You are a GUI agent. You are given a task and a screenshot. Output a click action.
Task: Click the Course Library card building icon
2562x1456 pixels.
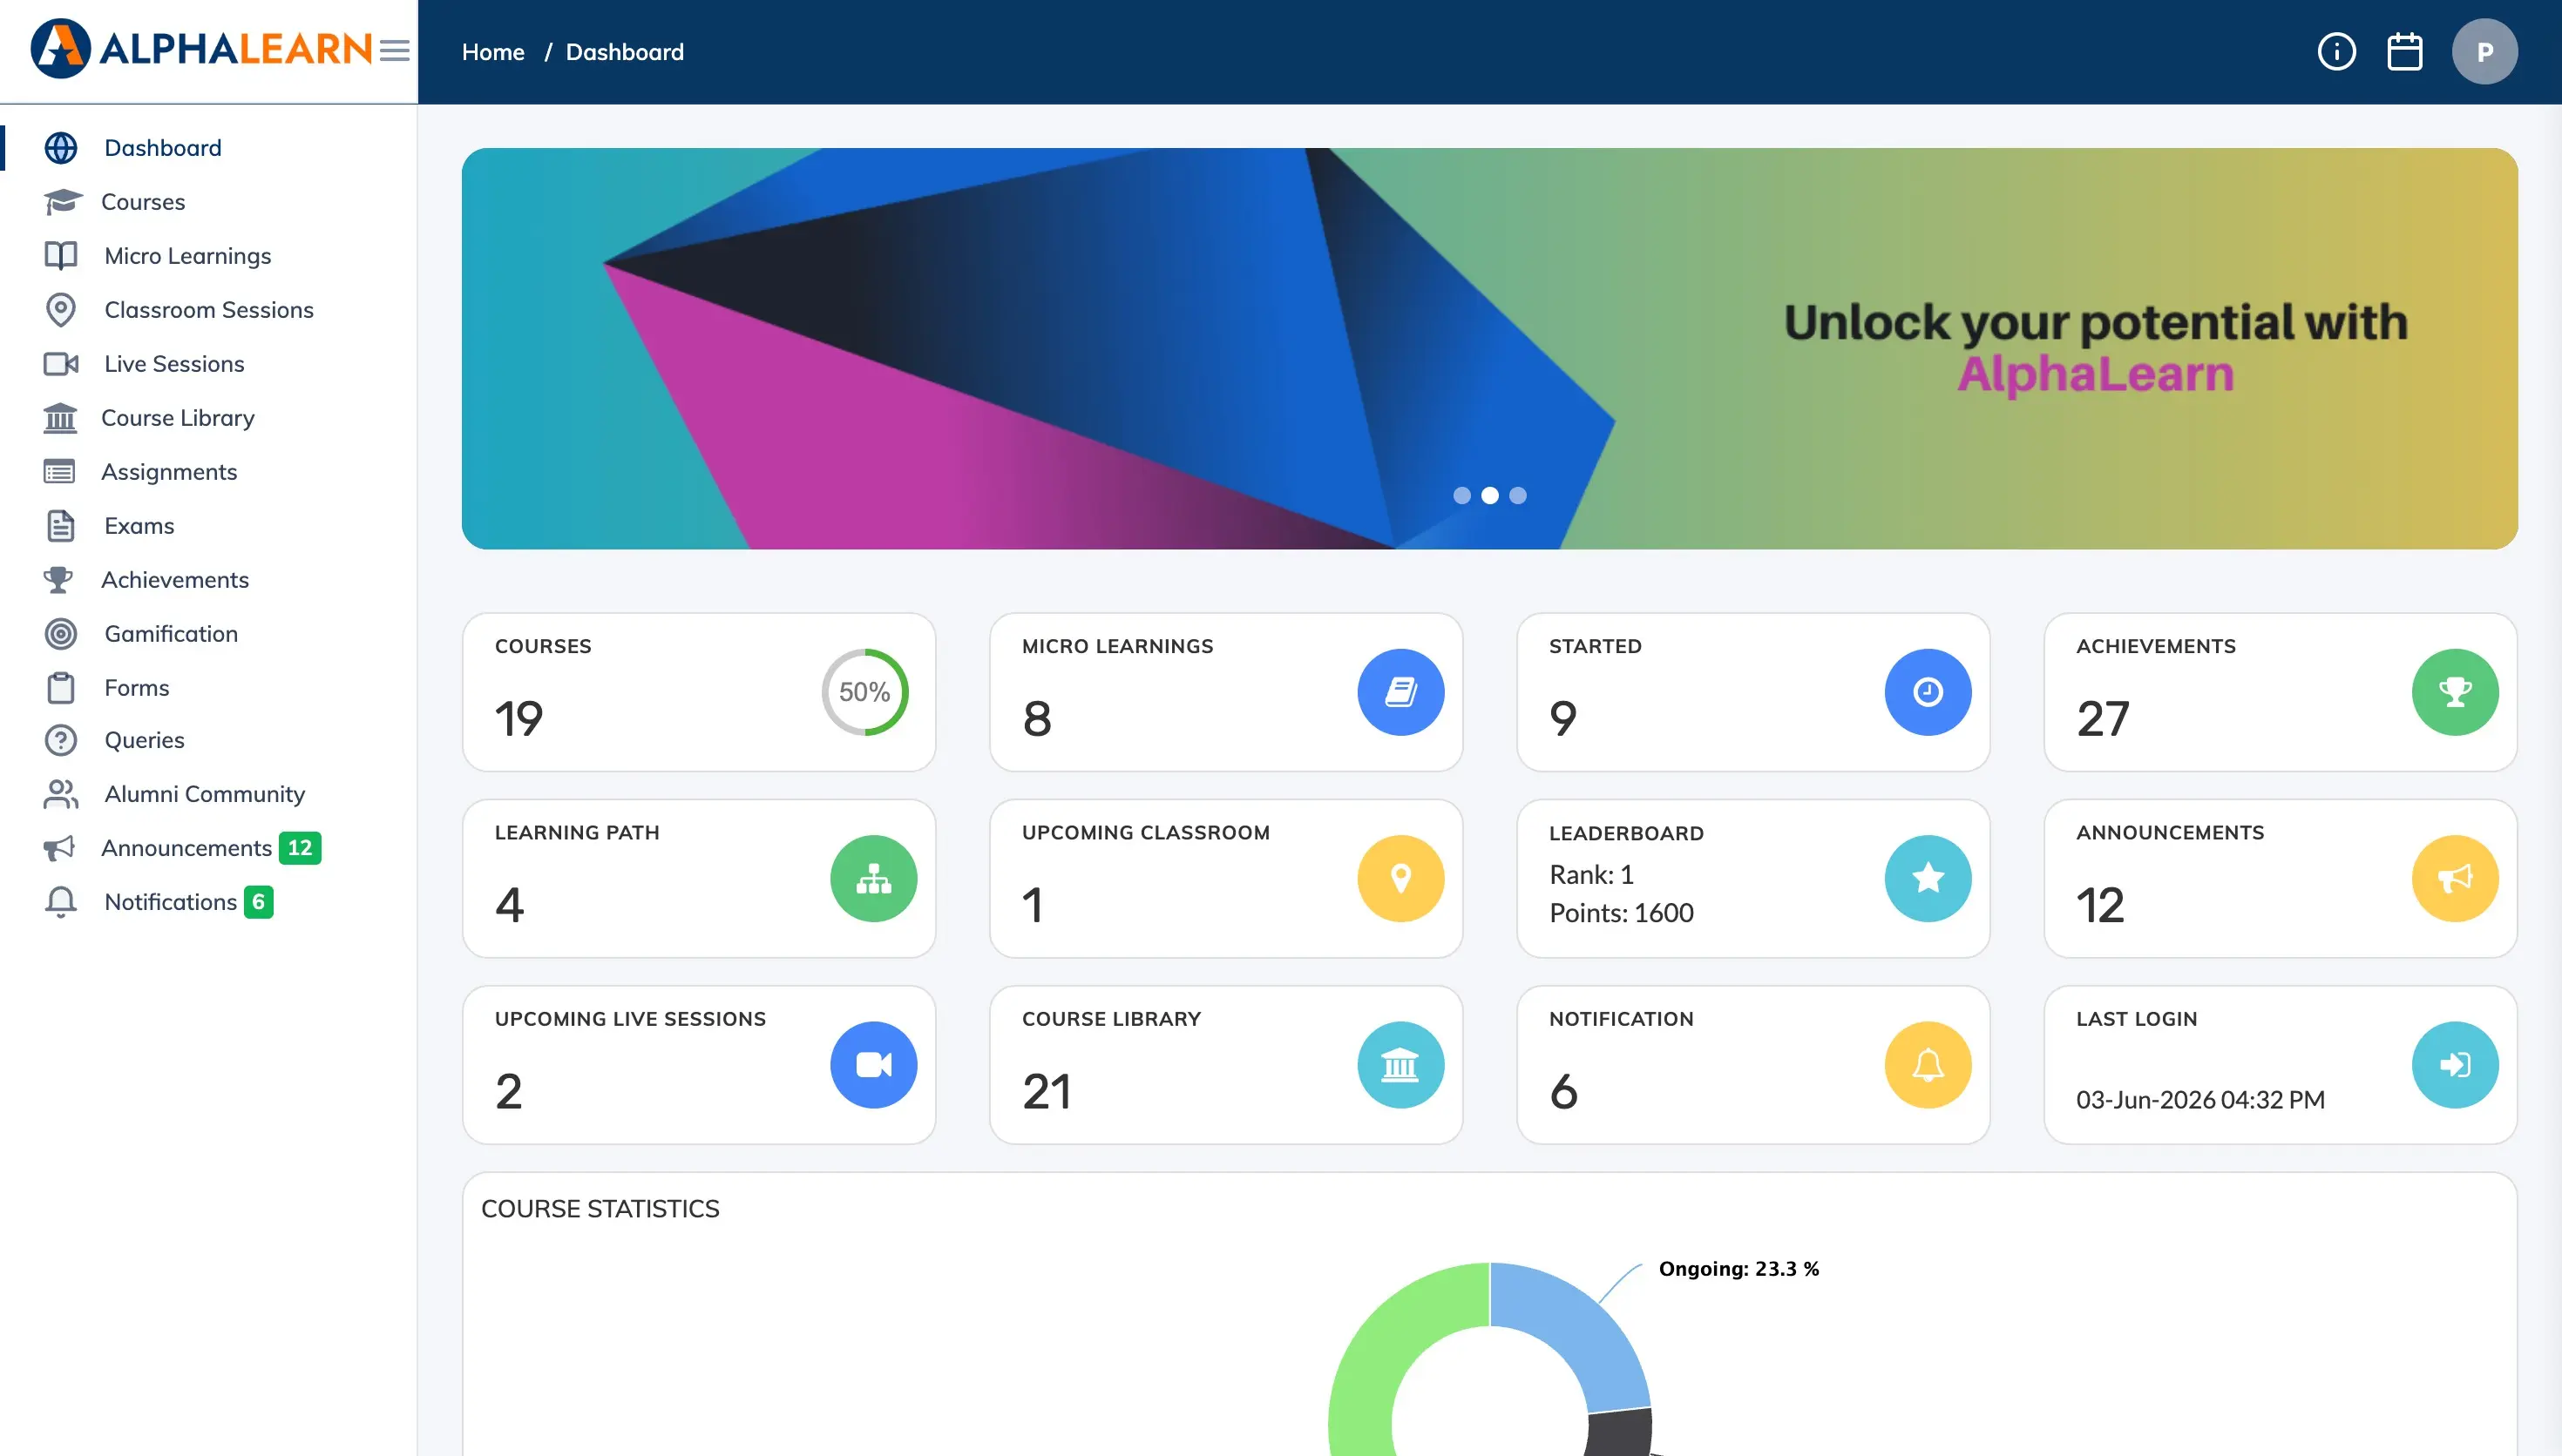[1400, 1065]
